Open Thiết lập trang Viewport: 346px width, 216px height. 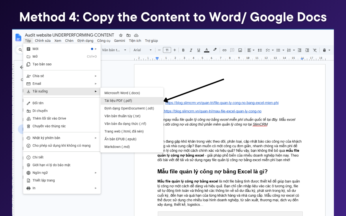[62, 181]
